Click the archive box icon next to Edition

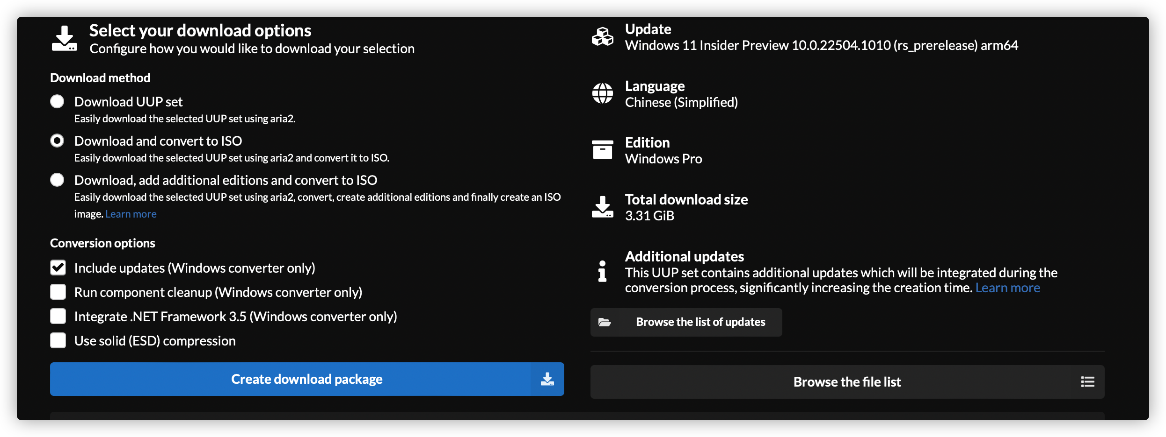point(603,150)
